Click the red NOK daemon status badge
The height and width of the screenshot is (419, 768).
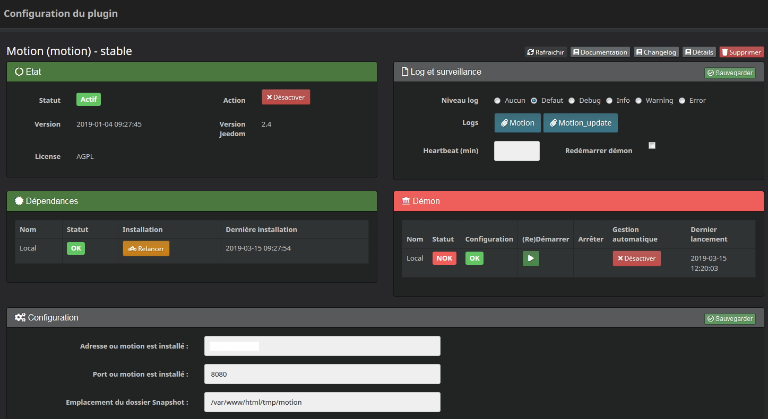point(444,258)
